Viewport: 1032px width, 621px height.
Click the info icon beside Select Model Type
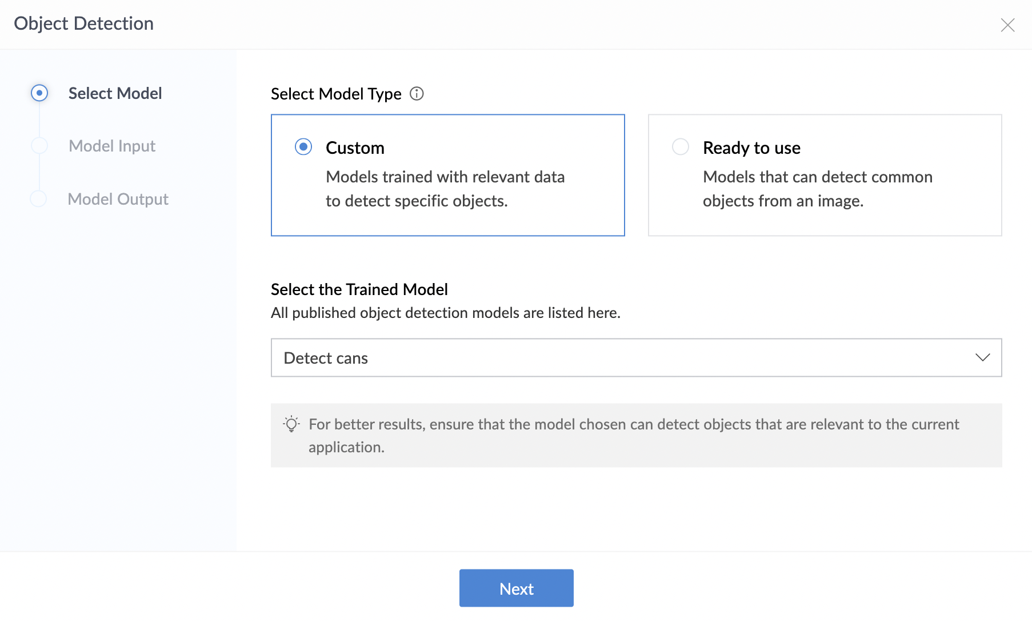(x=417, y=94)
